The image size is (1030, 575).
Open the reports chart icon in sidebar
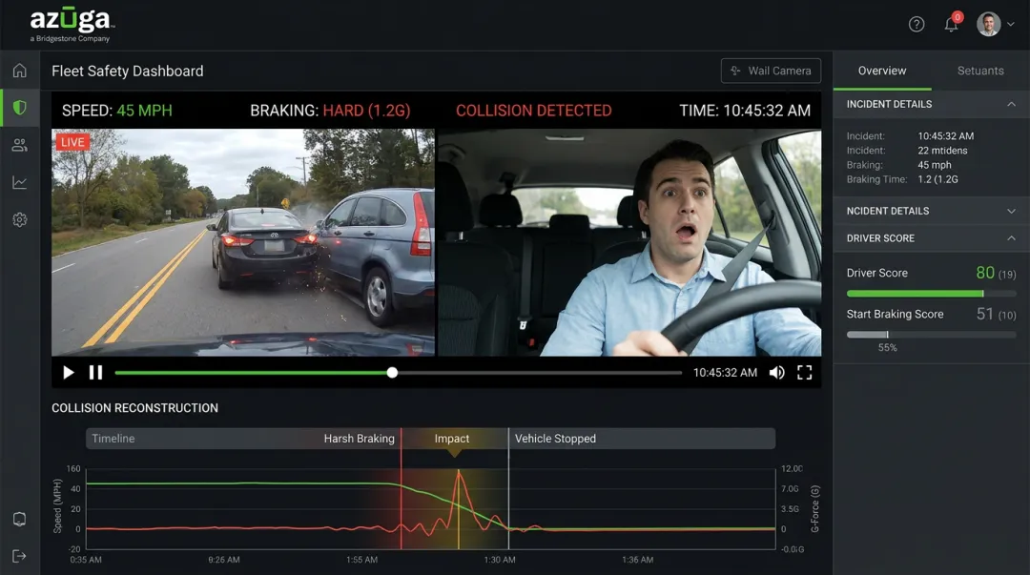click(x=20, y=183)
